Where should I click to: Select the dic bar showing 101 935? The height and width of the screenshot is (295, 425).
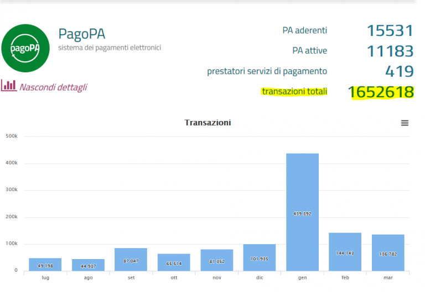click(x=260, y=257)
